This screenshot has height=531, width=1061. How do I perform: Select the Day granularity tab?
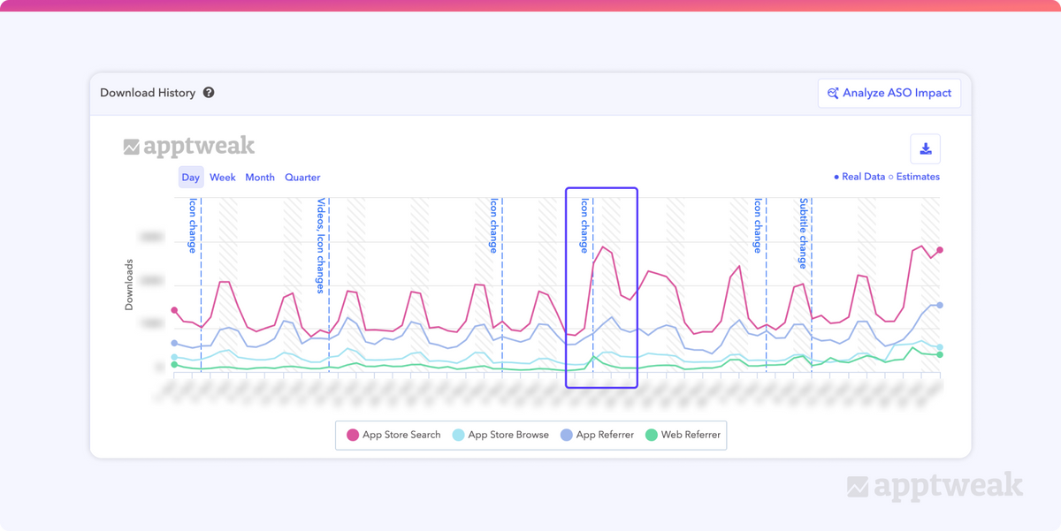coord(191,178)
